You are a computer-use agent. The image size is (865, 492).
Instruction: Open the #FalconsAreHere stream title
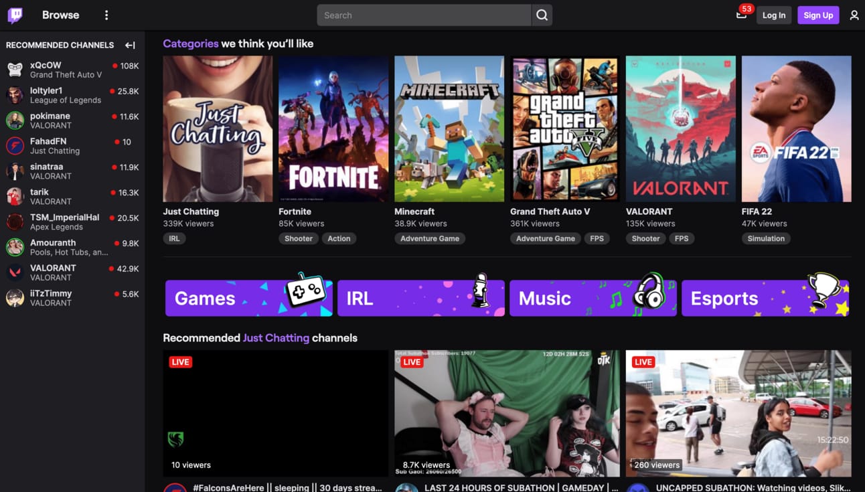tap(288, 488)
